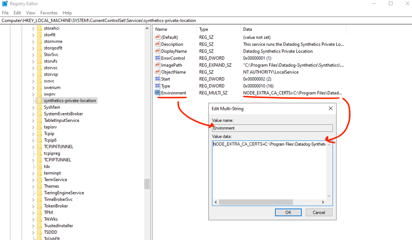Click the ErrorControl DWORD value icon
Viewport: 412px width, 240px height.
tap(157, 58)
